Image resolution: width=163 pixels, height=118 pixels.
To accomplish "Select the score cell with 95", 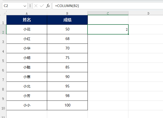I will (67, 86).
